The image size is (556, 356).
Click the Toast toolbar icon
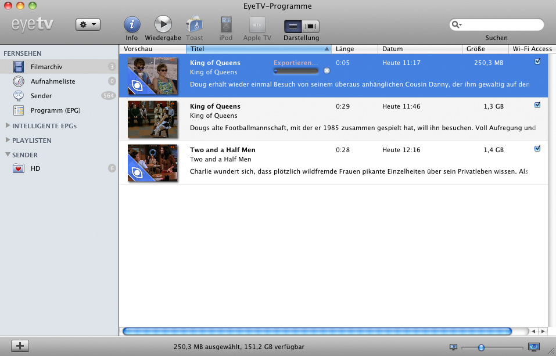(194, 25)
